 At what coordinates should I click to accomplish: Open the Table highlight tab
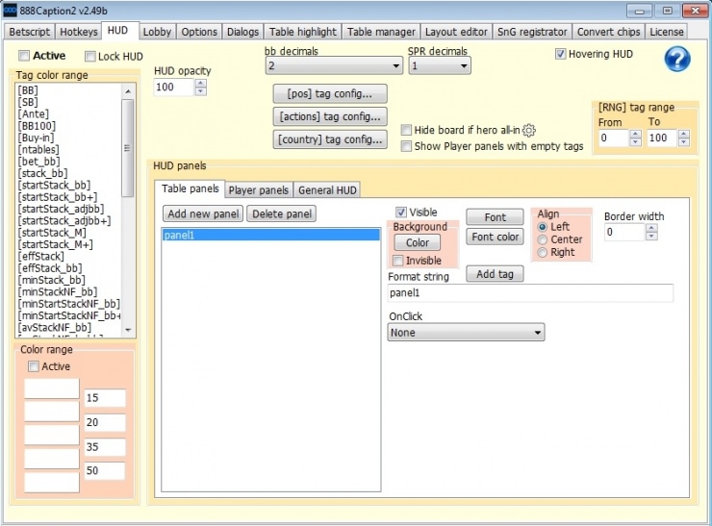coord(303,32)
